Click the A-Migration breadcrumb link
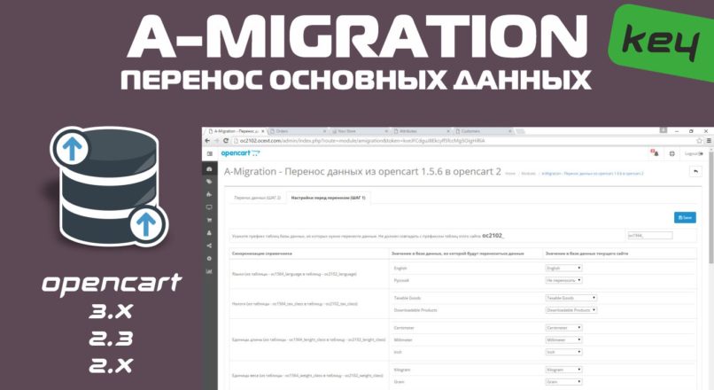The width and height of the screenshot is (714, 390). pos(593,174)
